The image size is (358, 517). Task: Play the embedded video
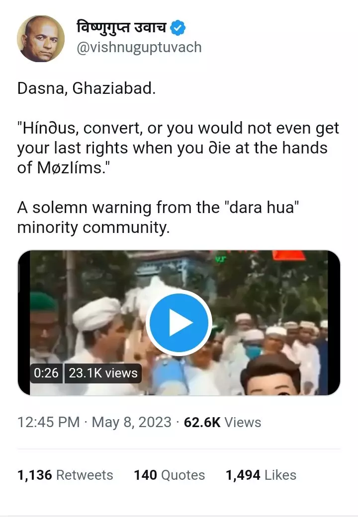[179, 322]
